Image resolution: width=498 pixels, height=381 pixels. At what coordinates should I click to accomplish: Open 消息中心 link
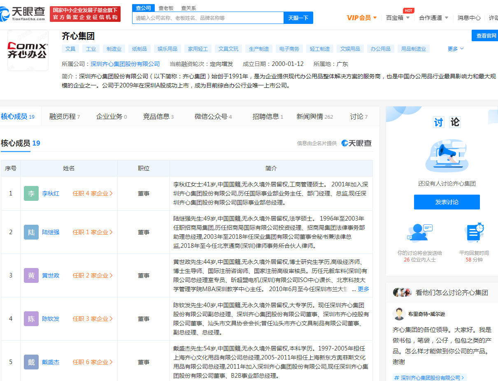[x=469, y=18]
